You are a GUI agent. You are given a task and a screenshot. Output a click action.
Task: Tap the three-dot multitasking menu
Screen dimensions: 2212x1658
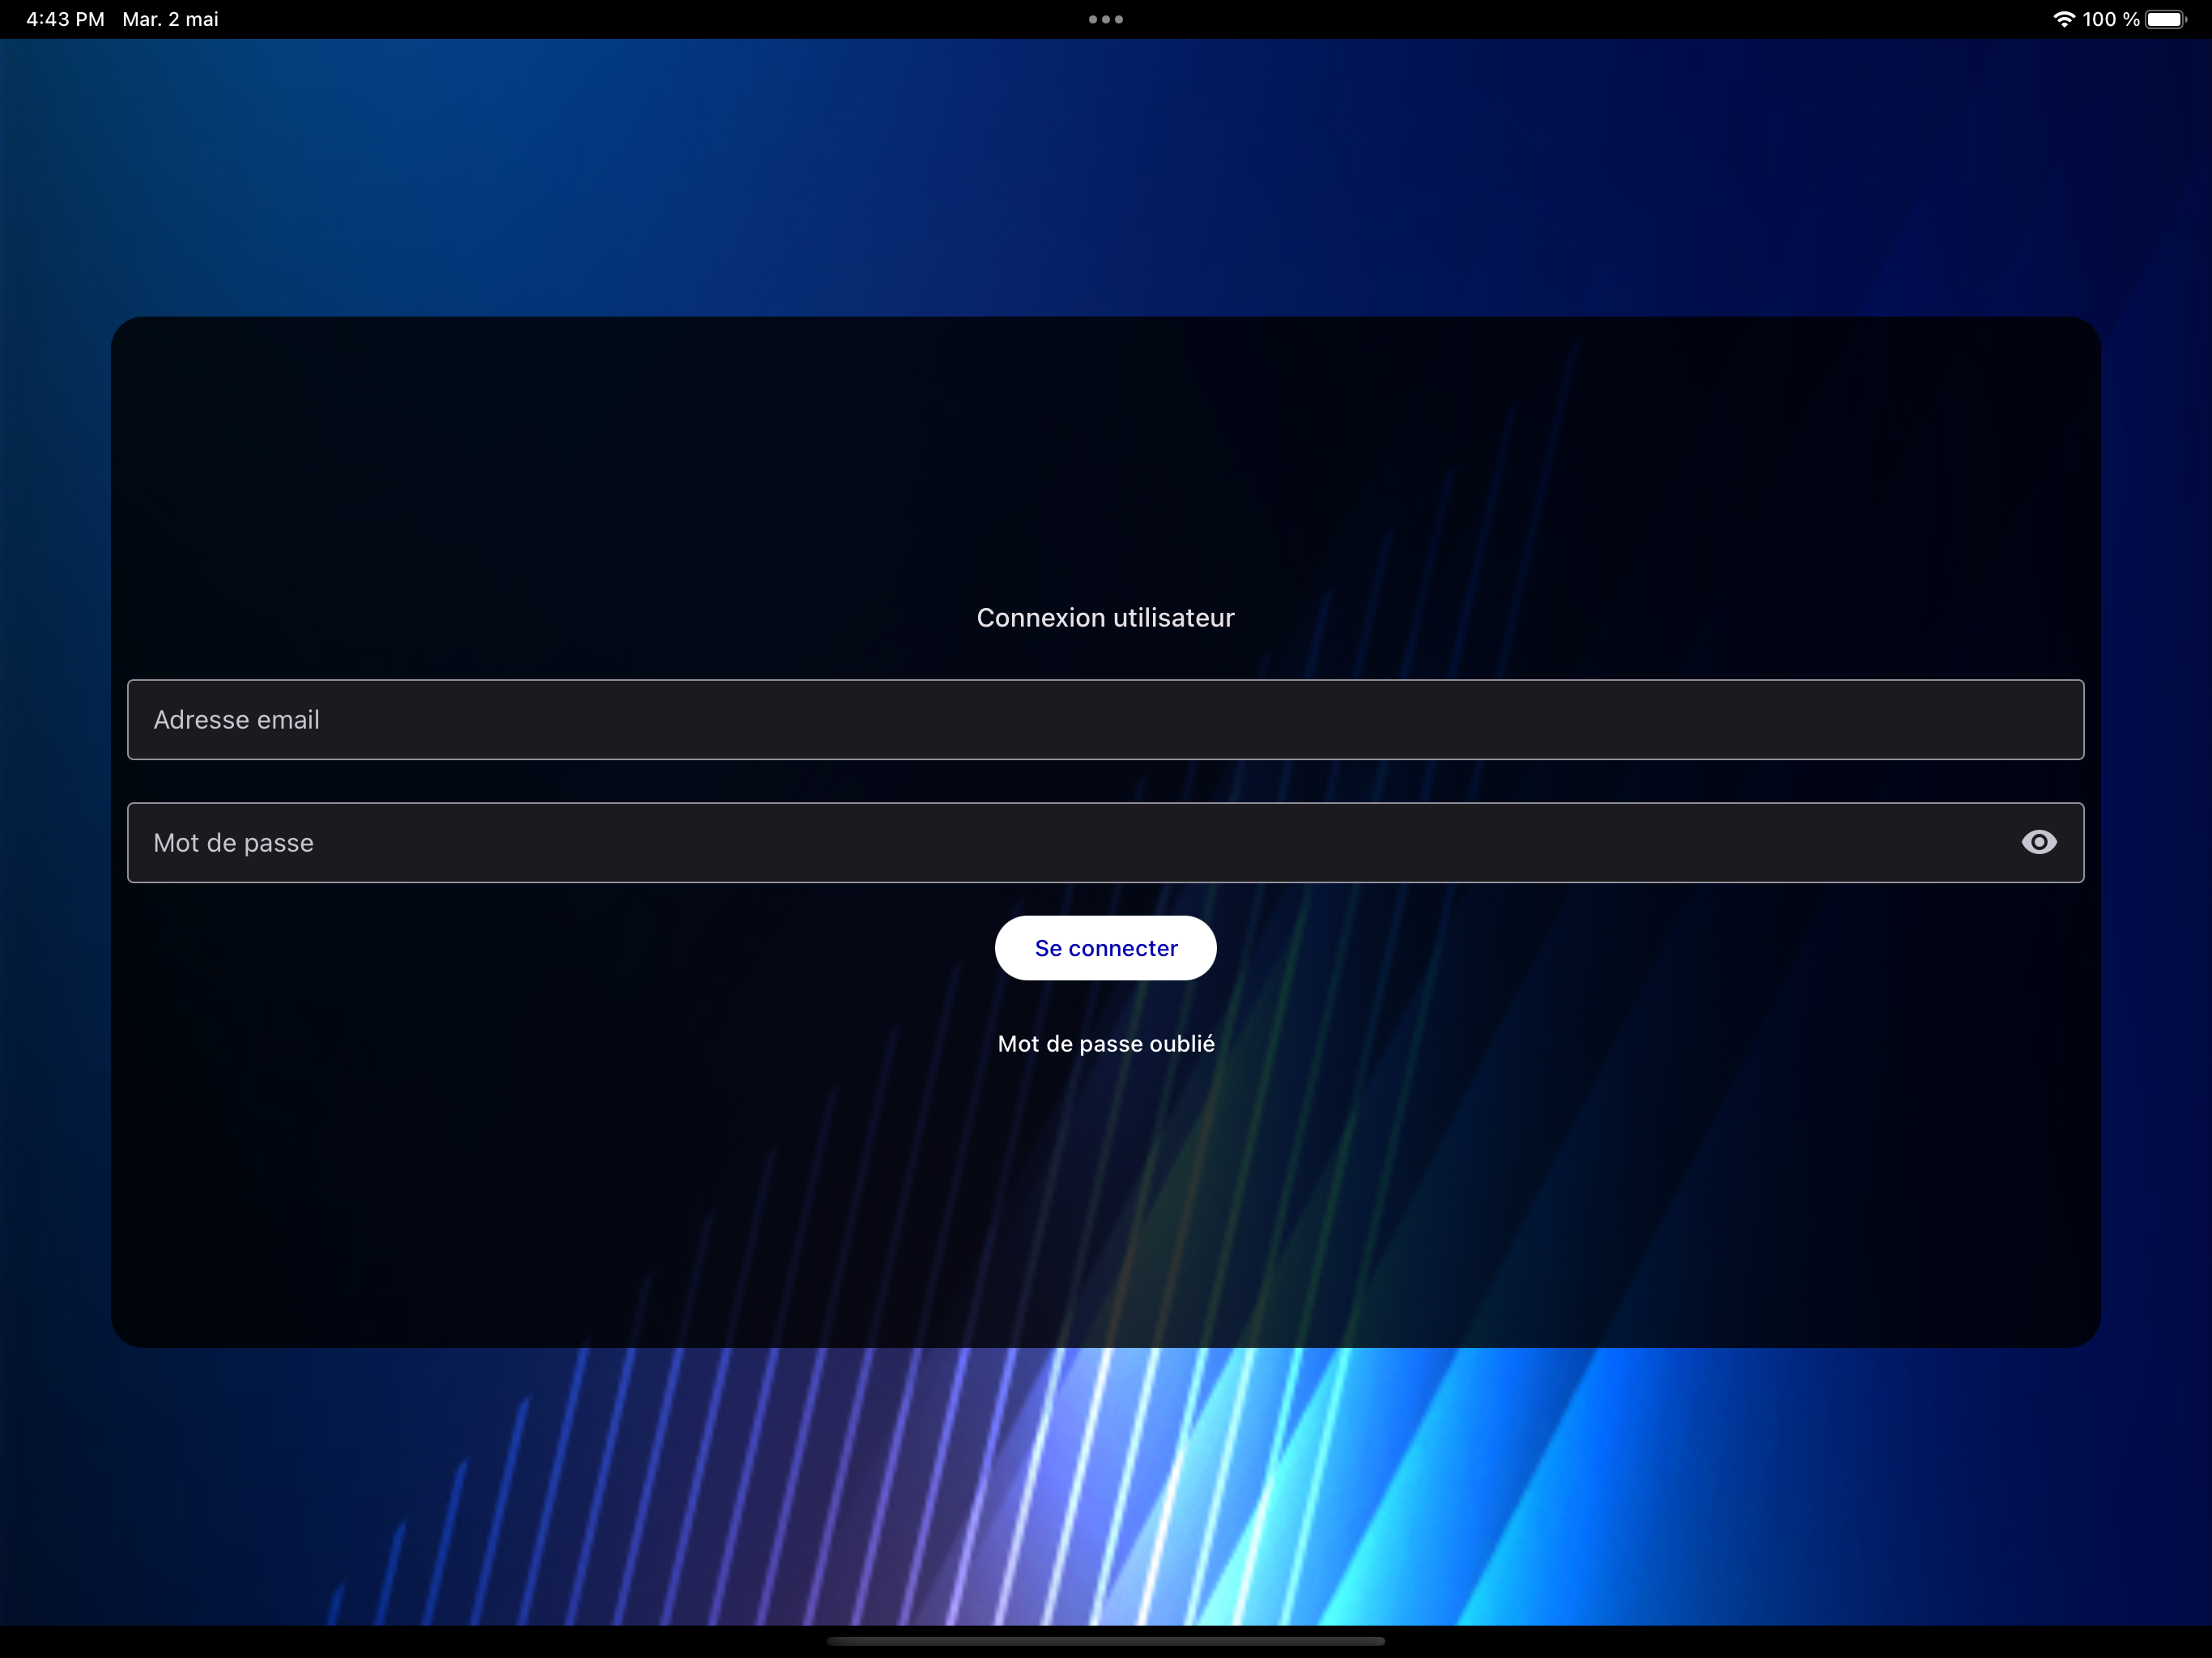point(1105,19)
